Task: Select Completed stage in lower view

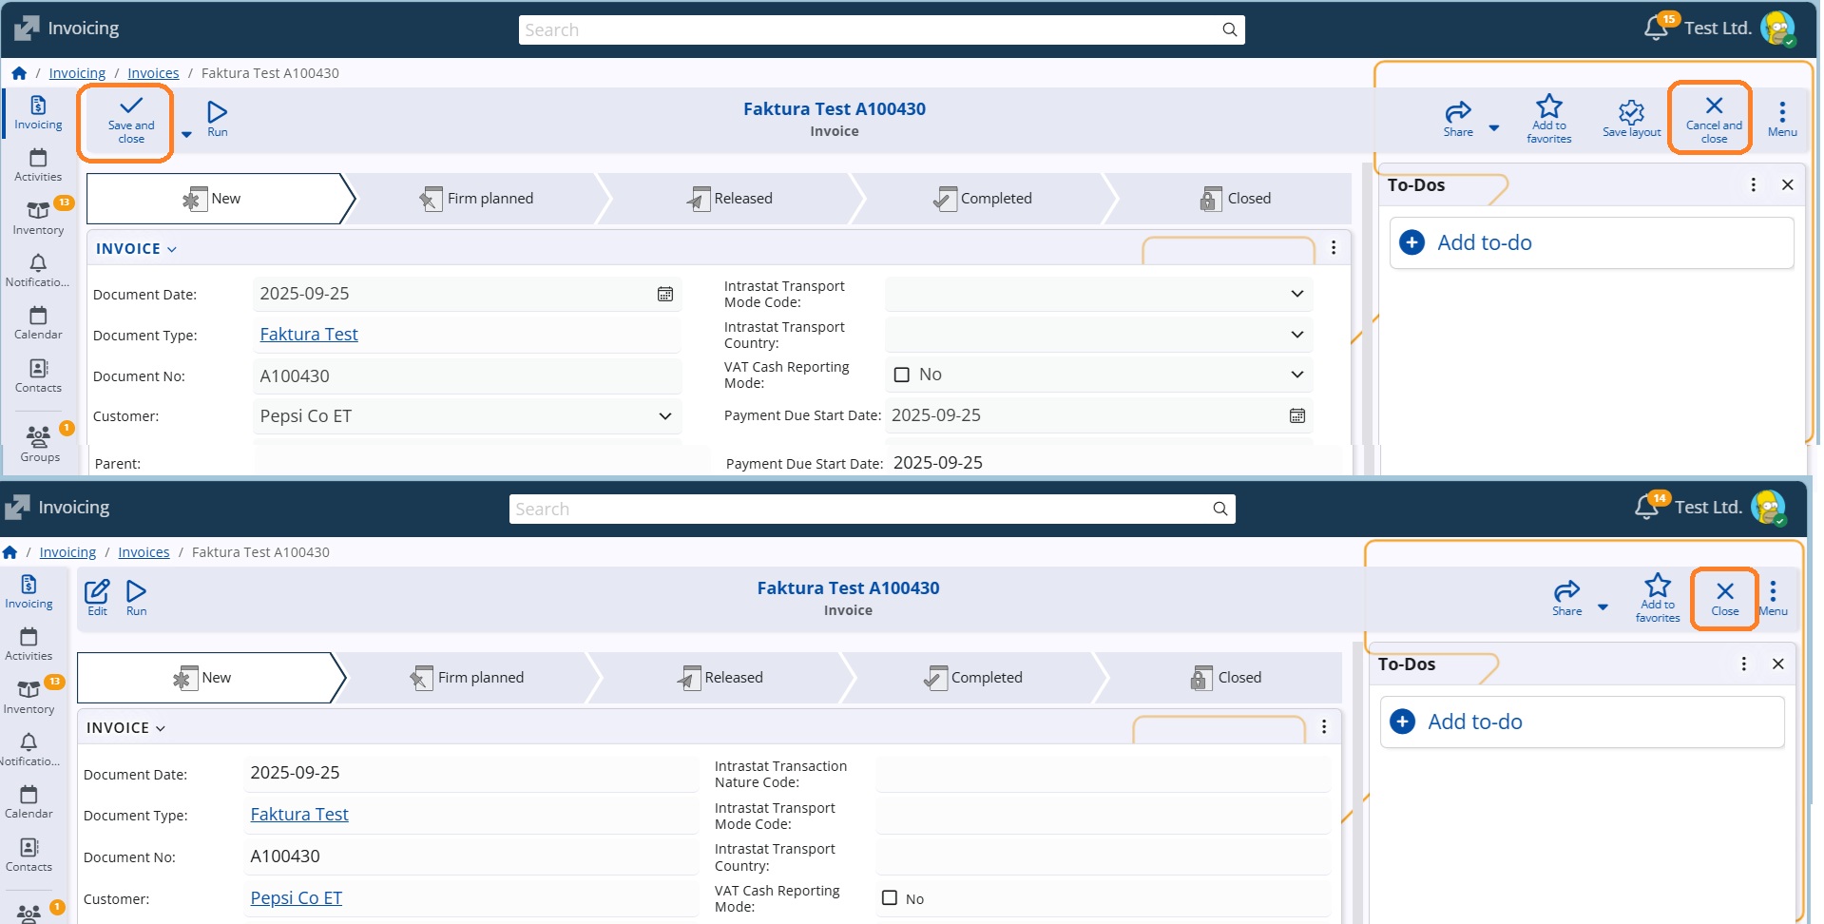Action: coord(974,678)
